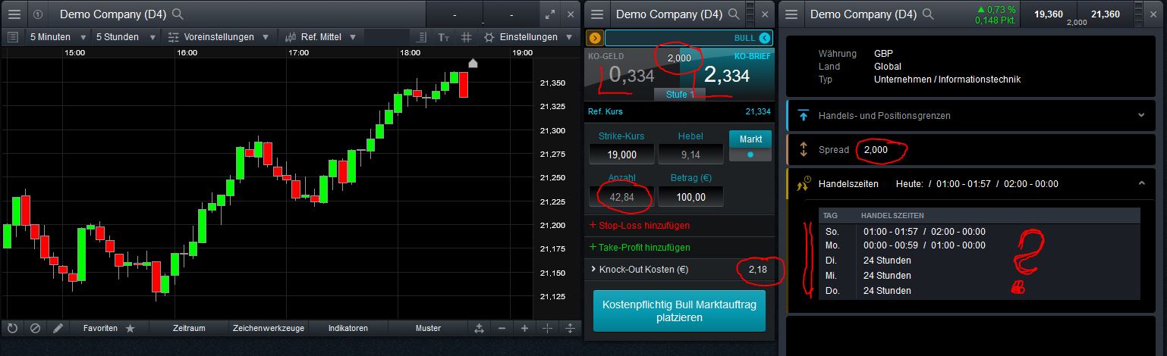Click the search icon in order ticket header

click(x=734, y=14)
